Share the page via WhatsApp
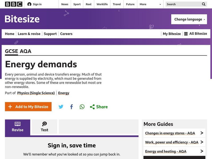Screen dimensions: 212x159 (x=82, y=107)
